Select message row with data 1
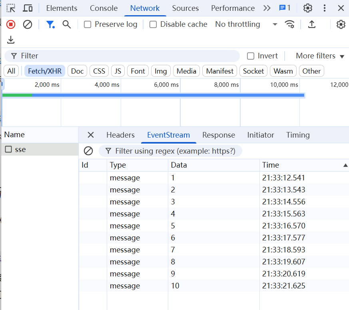 tap(214, 178)
